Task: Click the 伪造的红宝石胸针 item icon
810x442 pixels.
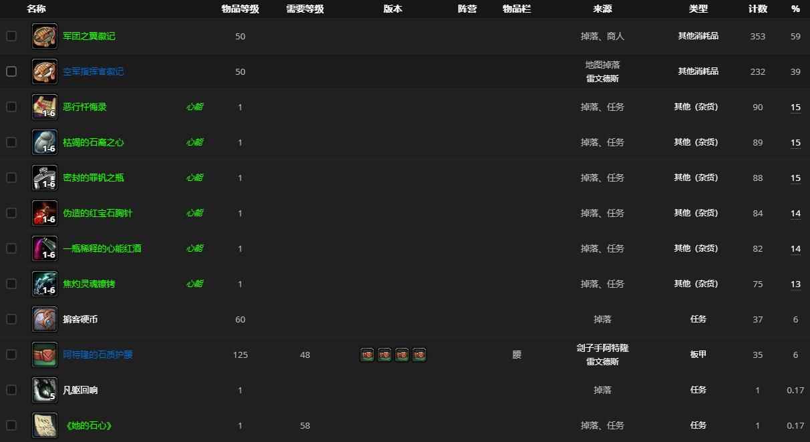Action: (x=45, y=213)
